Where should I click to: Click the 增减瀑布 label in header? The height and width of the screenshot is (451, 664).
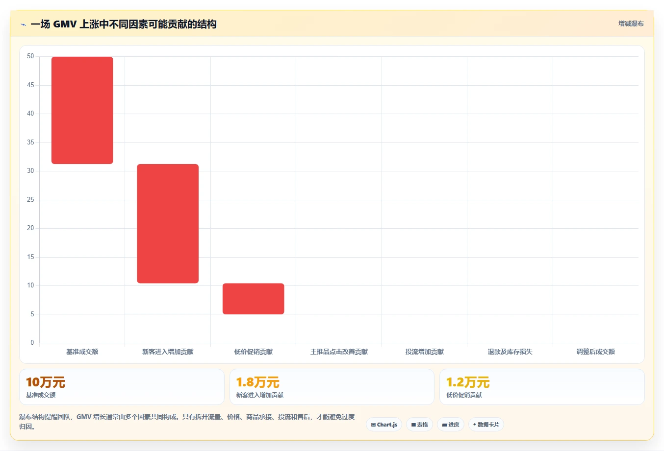pyautogui.click(x=631, y=24)
